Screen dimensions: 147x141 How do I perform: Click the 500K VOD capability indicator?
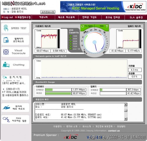pyautogui.click(x=71, y=44)
